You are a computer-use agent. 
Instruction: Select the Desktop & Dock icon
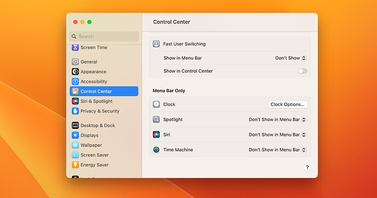[x=75, y=125]
